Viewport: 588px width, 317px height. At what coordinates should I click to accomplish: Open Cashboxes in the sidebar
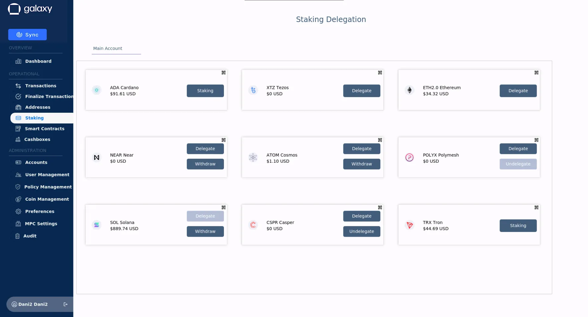[x=33, y=139]
